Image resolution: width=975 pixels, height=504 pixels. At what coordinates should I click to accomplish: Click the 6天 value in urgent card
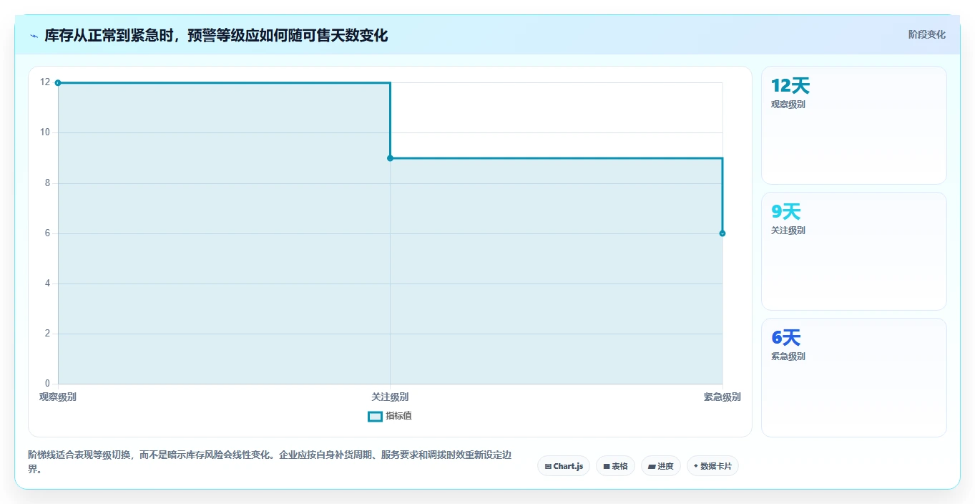tap(785, 338)
